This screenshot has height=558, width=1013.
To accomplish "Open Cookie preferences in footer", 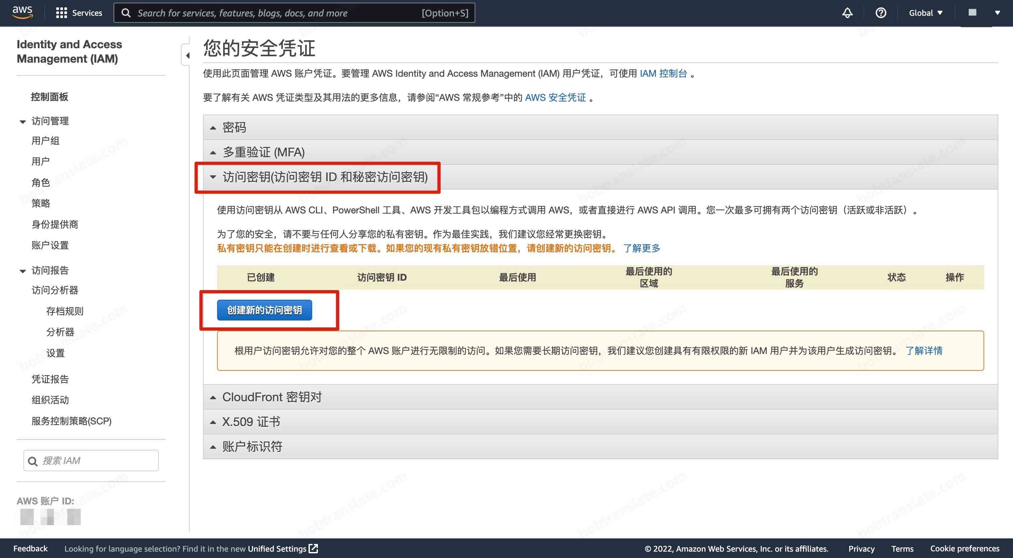I will click(965, 549).
